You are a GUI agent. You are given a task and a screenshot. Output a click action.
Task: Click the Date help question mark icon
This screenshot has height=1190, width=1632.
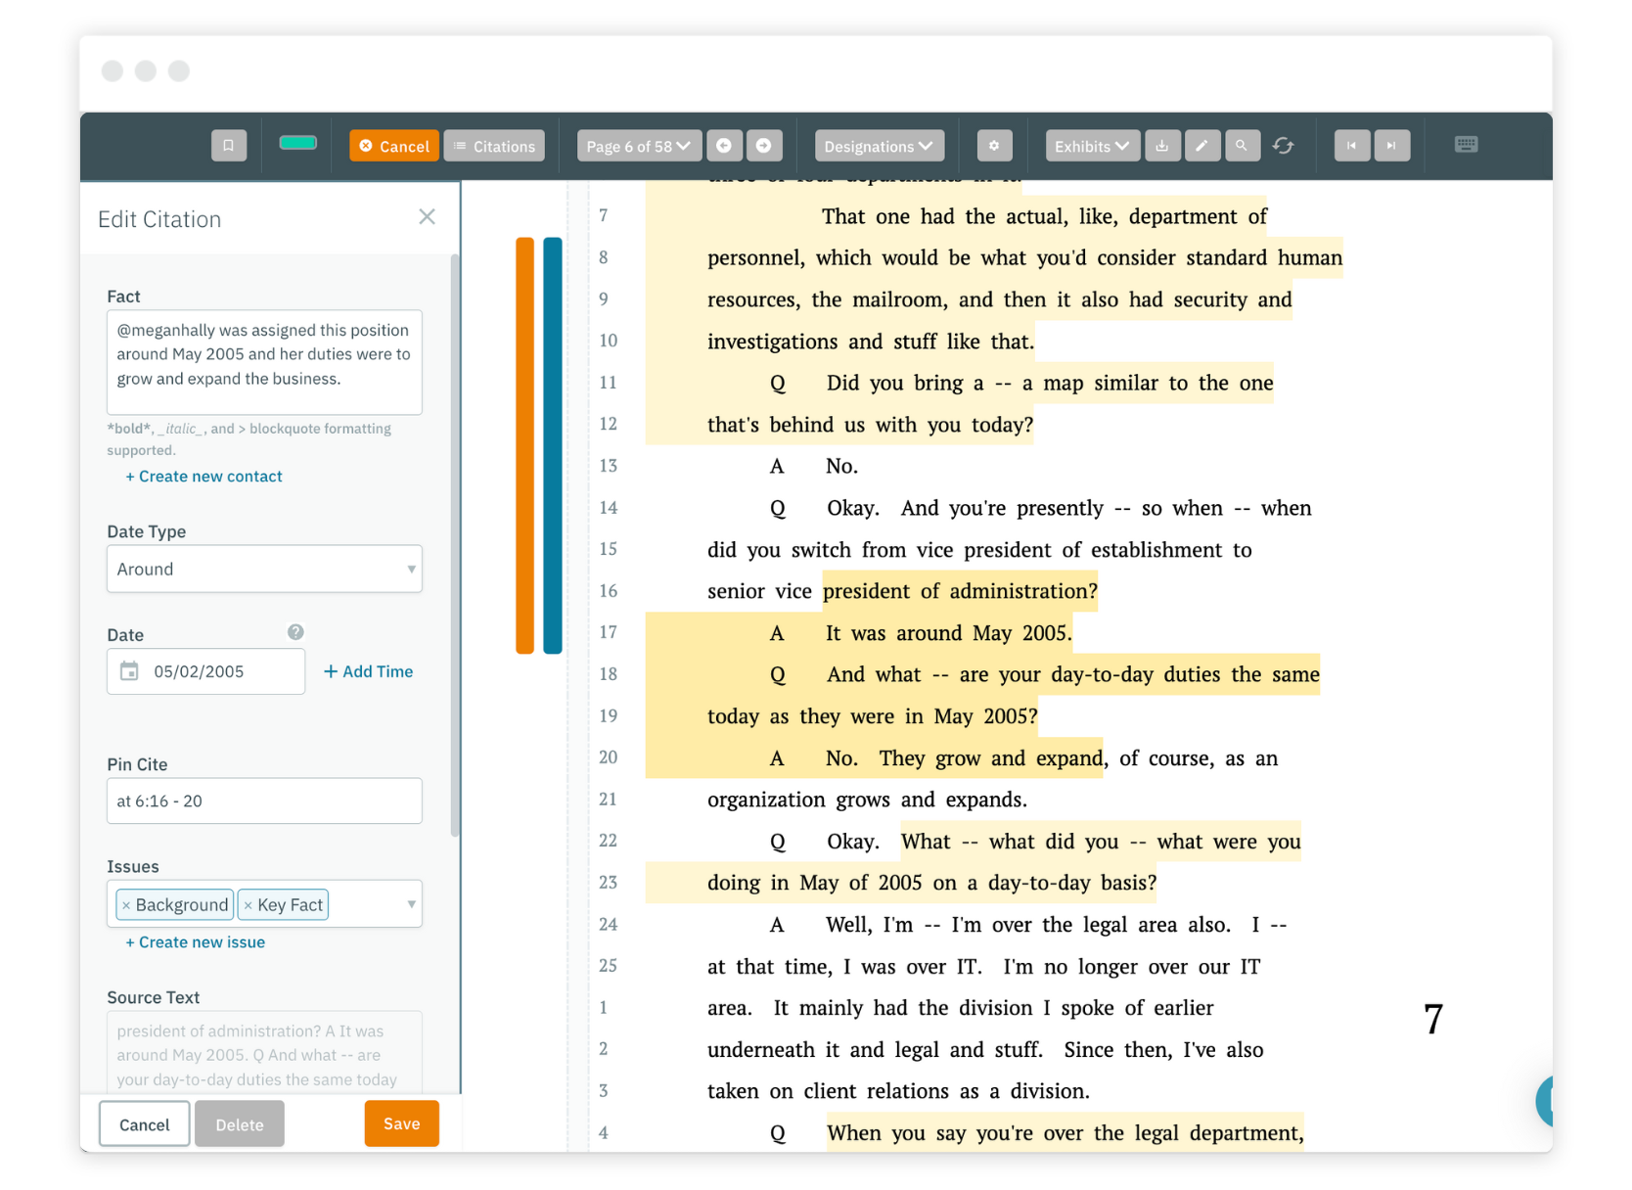(x=295, y=632)
